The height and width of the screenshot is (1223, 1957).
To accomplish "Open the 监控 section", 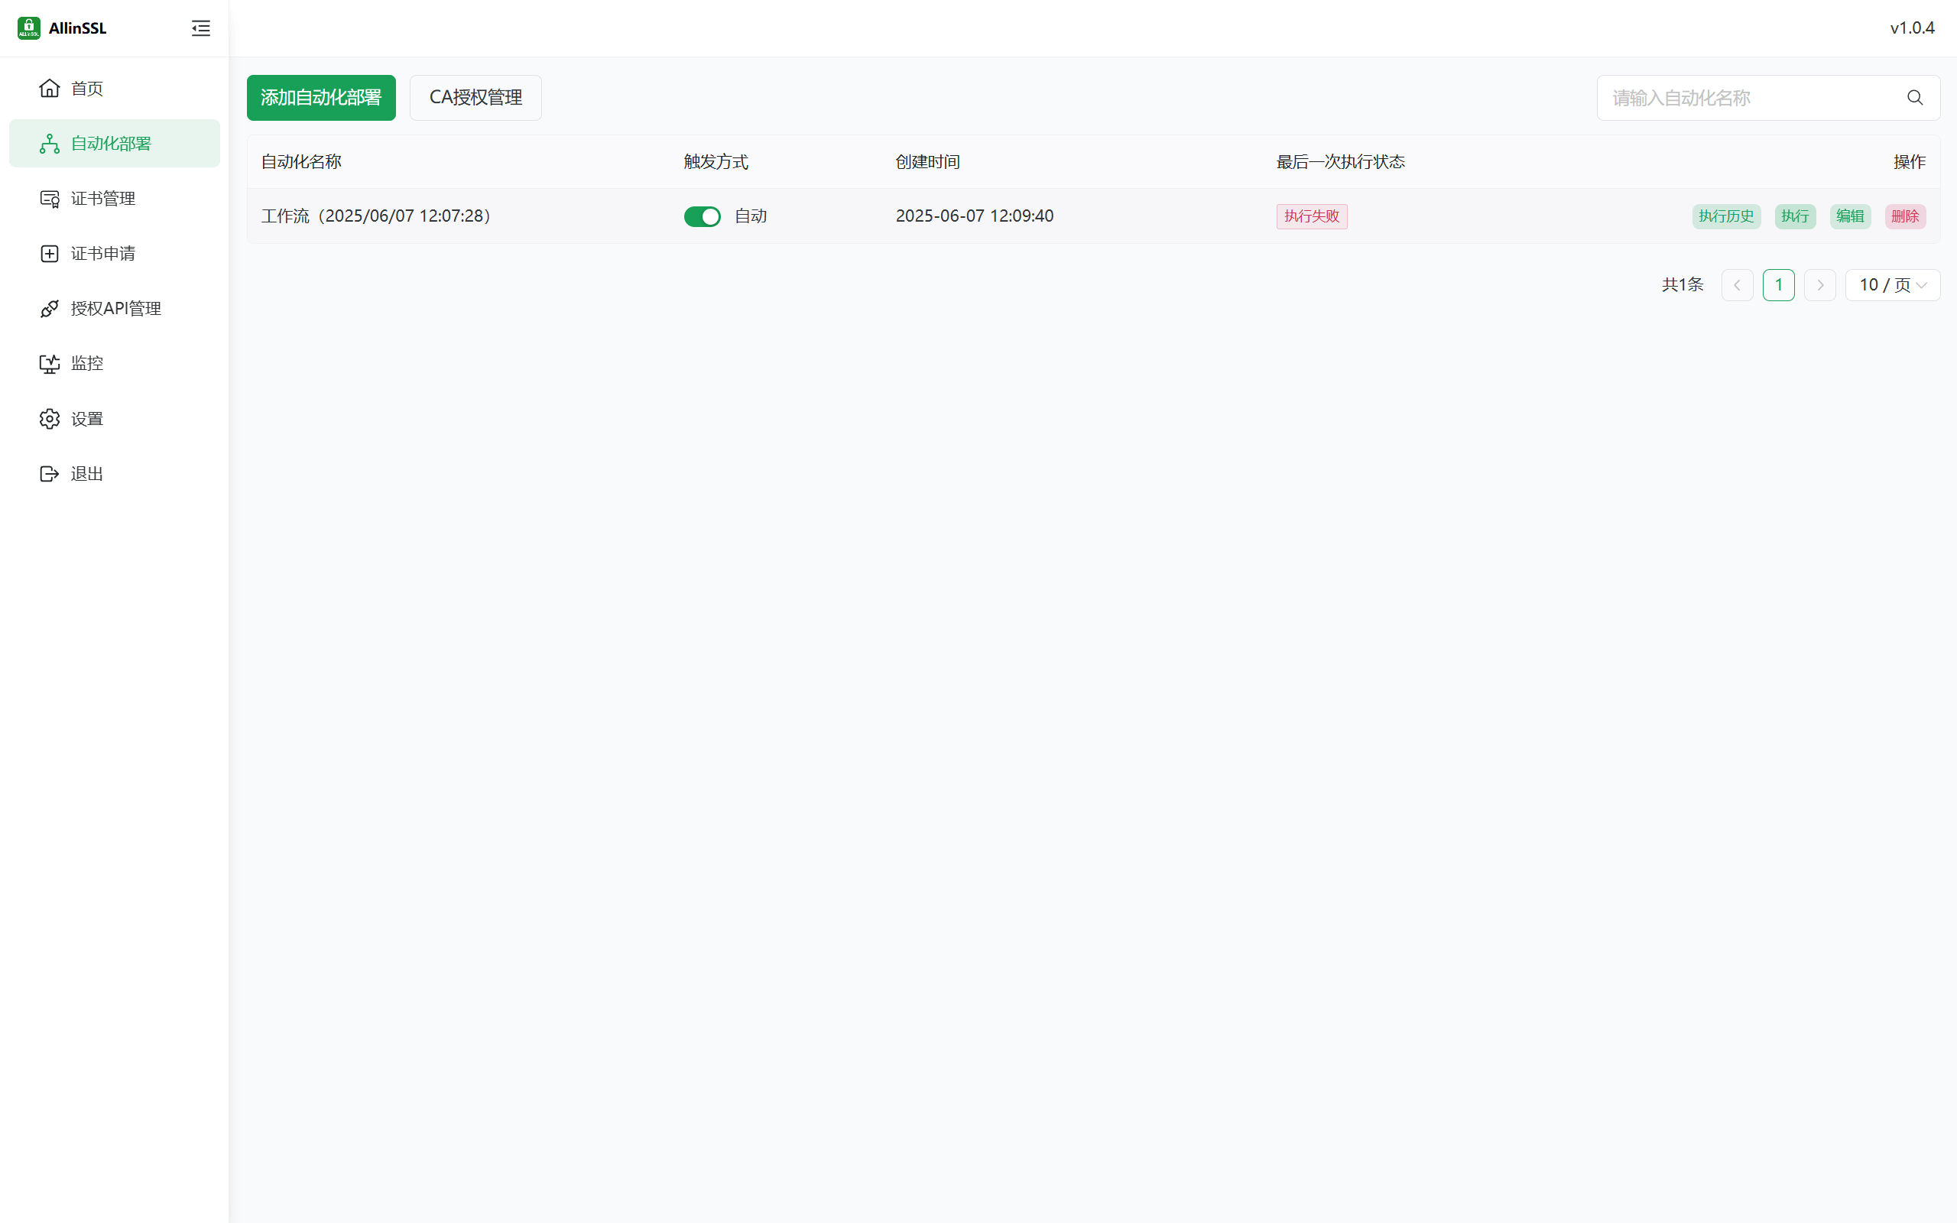I will (114, 363).
